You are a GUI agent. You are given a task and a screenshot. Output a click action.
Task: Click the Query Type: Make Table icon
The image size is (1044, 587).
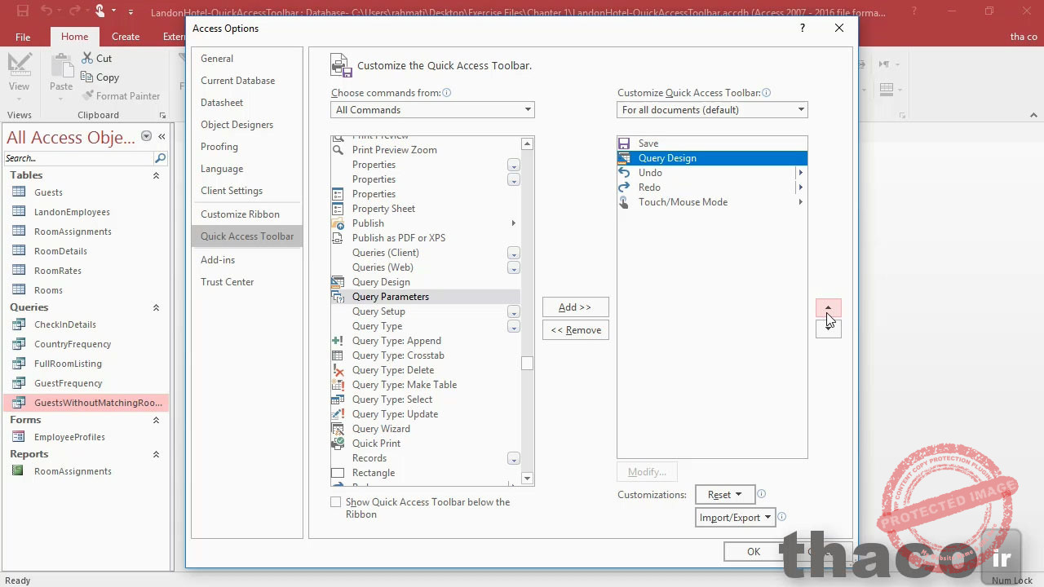(338, 385)
